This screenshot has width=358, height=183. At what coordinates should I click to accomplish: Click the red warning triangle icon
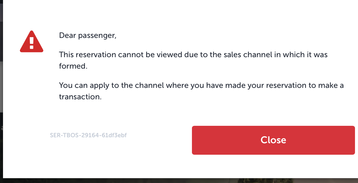coord(32,42)
